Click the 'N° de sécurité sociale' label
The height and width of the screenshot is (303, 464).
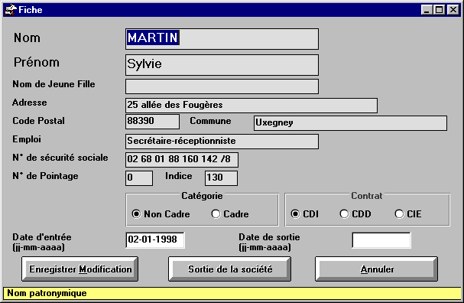tap(60, 158)
